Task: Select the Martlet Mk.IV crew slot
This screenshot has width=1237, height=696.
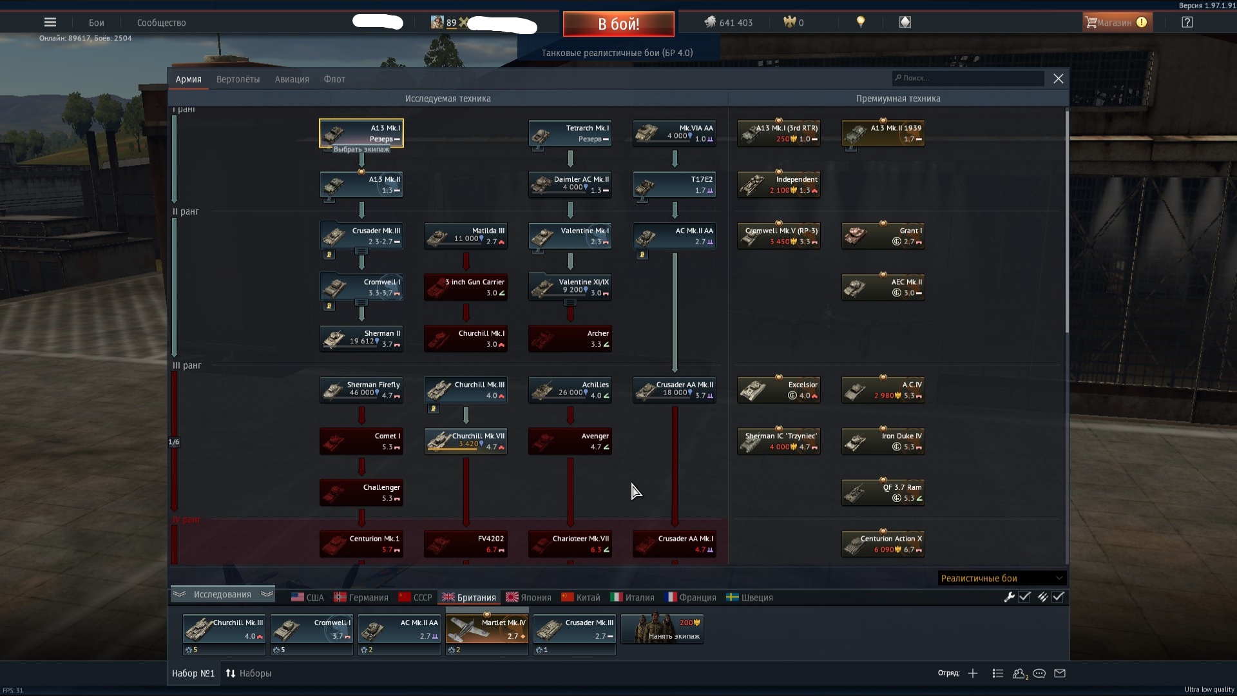Action: click(x=487, y=629)
